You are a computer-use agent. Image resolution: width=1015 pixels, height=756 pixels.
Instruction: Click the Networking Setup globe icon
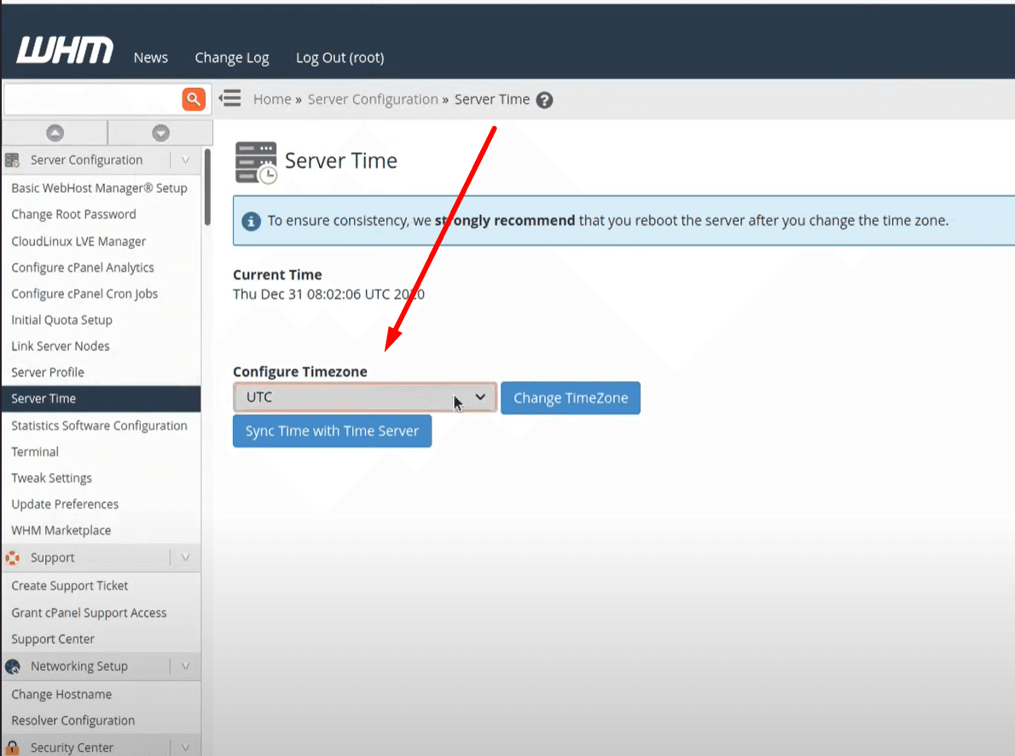tap(12, 667)
